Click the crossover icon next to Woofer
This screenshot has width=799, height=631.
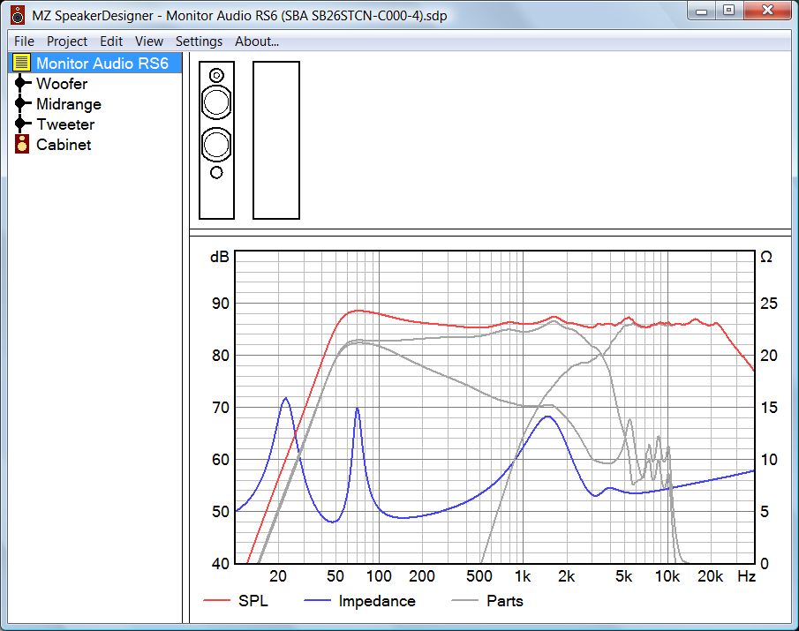tap(21, 82)
